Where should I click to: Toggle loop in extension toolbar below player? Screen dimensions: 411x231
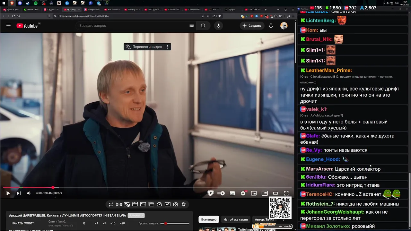coord(111,204)
